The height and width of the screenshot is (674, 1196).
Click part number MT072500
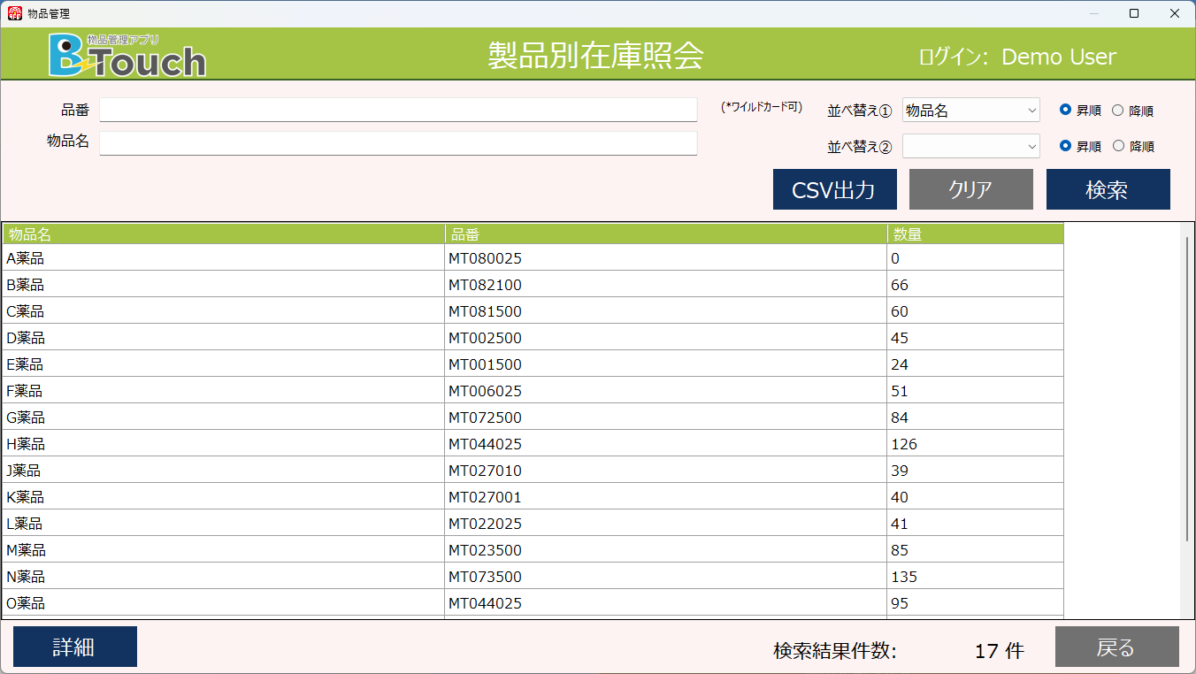pos(485,417)
